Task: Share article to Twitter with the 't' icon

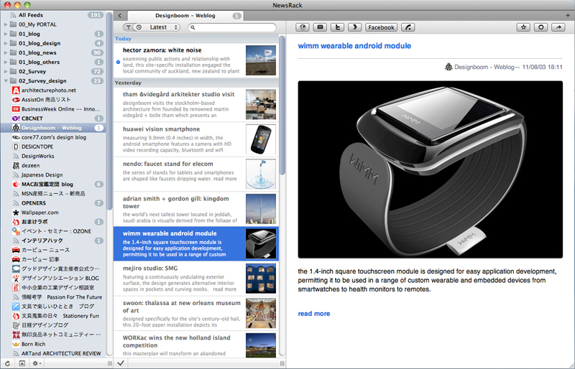Action: pos(337,27)
